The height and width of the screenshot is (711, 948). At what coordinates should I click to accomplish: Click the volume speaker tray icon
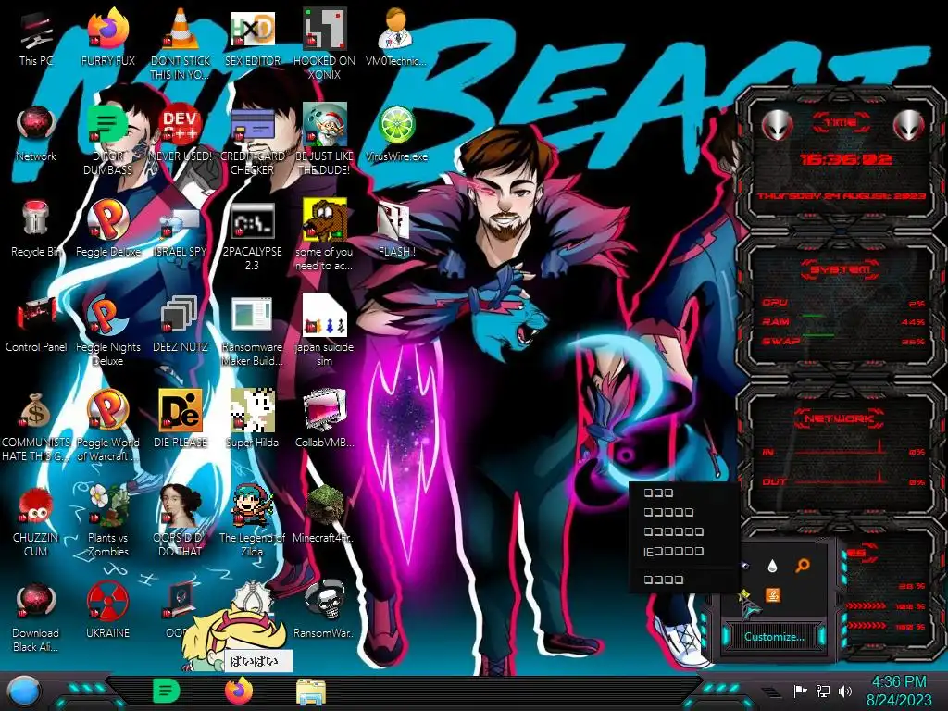845,691
